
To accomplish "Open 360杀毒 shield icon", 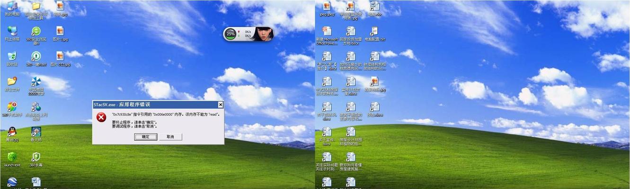I will point(36,159).
